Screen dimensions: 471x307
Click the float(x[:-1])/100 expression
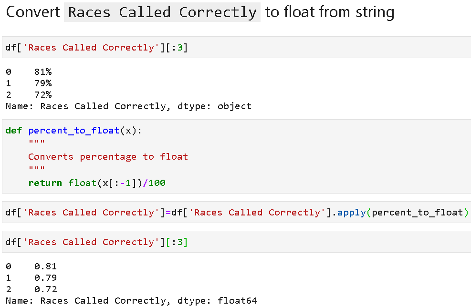tap(117, 183)
